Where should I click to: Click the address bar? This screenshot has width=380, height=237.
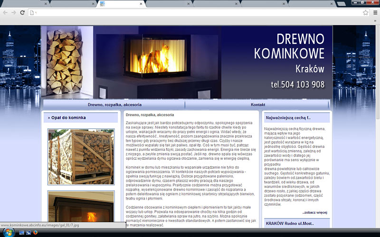[x=190, y=13]
